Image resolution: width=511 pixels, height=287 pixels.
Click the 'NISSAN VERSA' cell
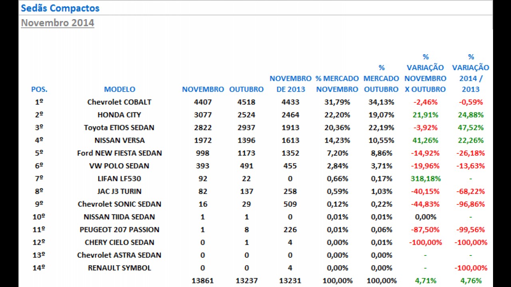click(x=119, y=140)
